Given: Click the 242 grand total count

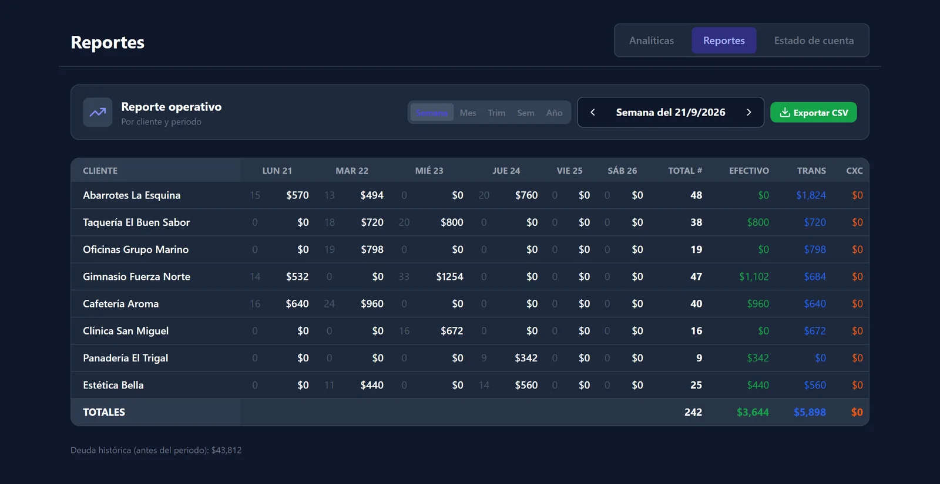Looking at the screenshot, I should point(693,412).
